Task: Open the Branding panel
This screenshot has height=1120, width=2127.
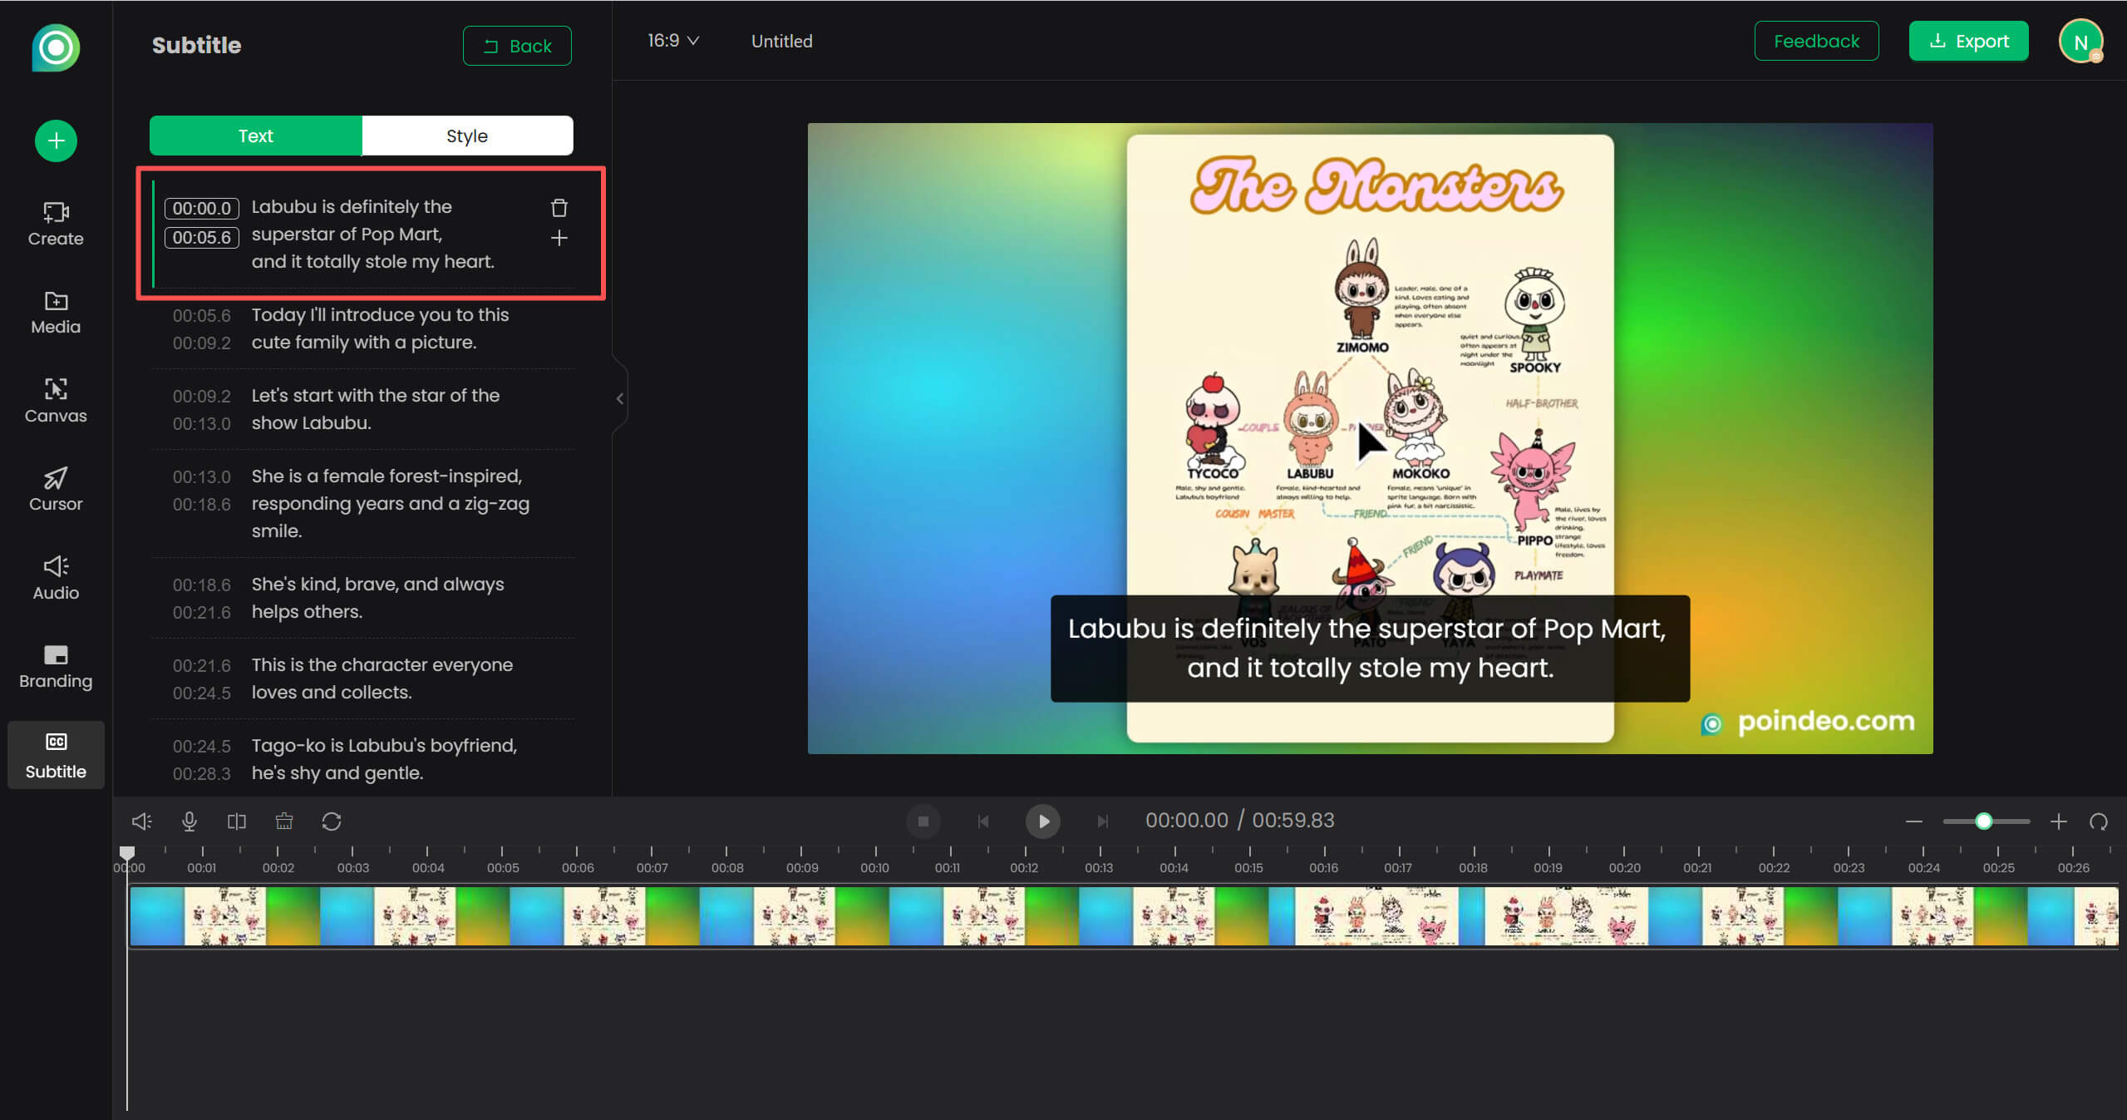Action: click(54, 665)
